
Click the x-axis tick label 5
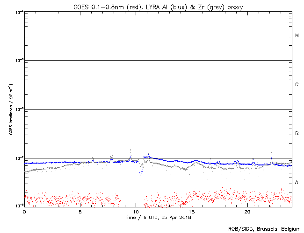(80, 212)
